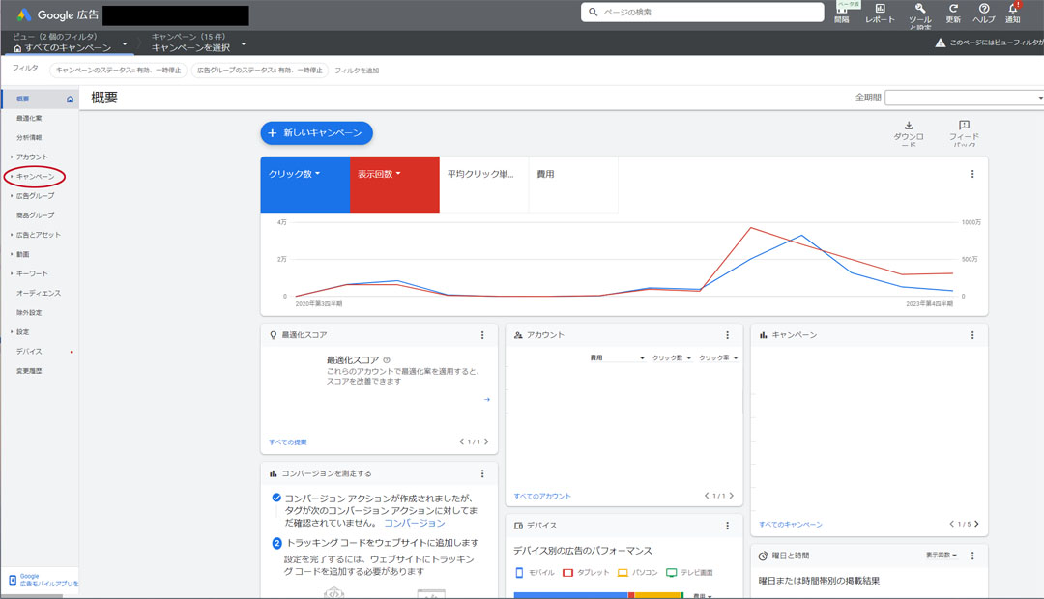Open three-dot menu on キャンペーン card
This screenshot has width=1044, height=599.
click(972, 335)
